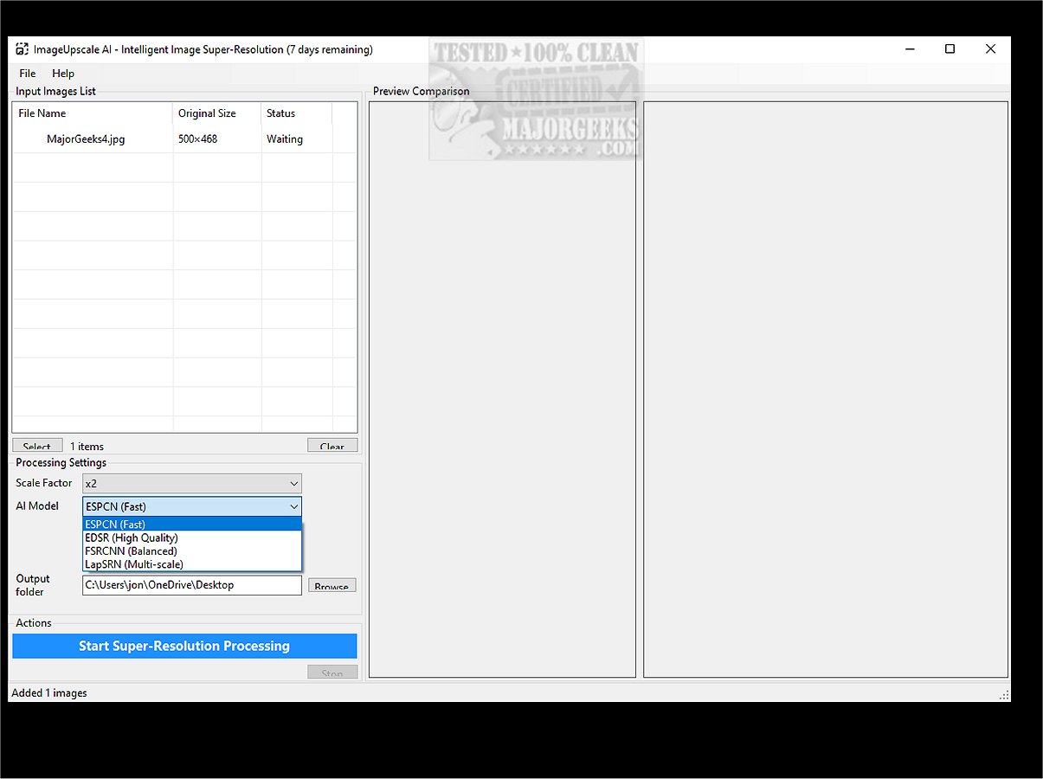Clear the input images list
Screen dimensions: 1043x779
(x=332, y=446)
